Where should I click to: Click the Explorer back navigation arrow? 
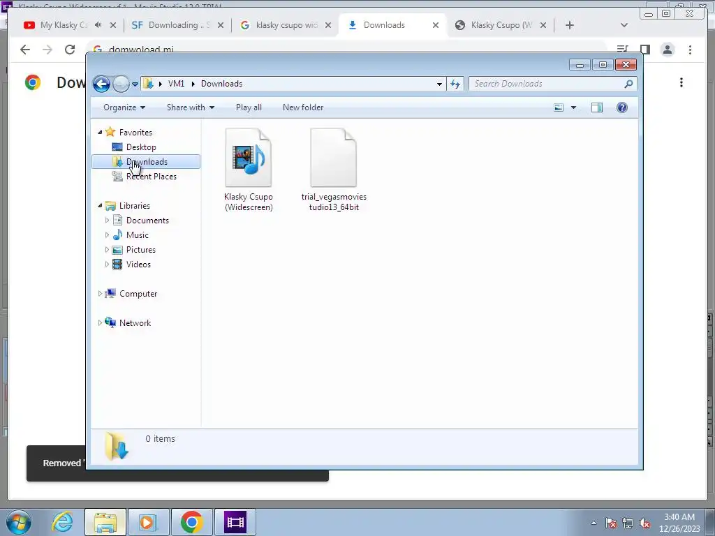(x=101, y=84)
